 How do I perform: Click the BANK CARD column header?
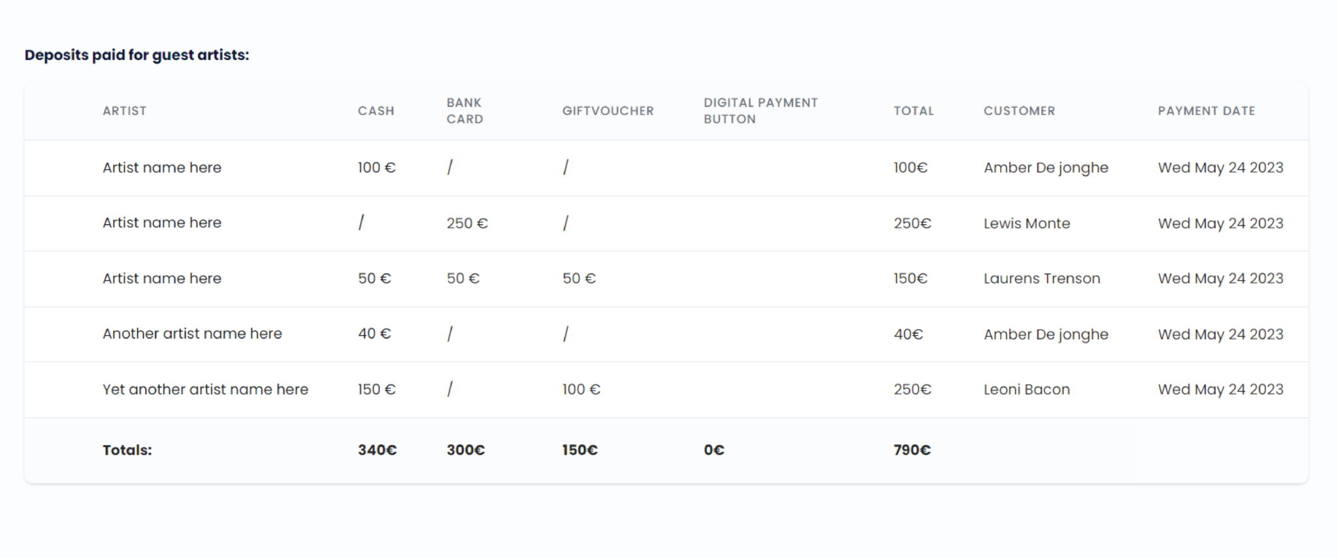[x=465, y=111]
